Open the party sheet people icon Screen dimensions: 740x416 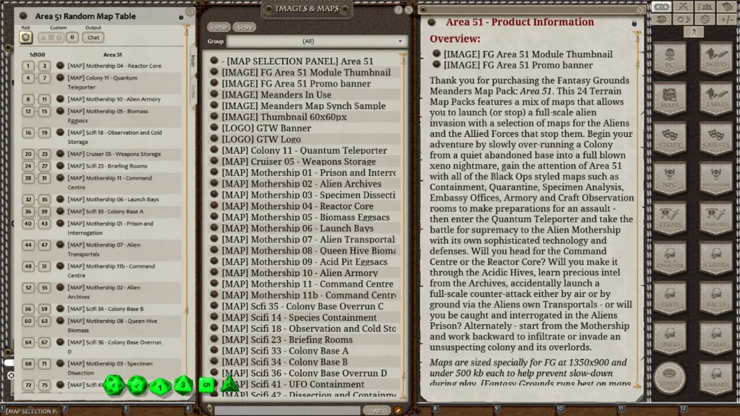(705, 7)
